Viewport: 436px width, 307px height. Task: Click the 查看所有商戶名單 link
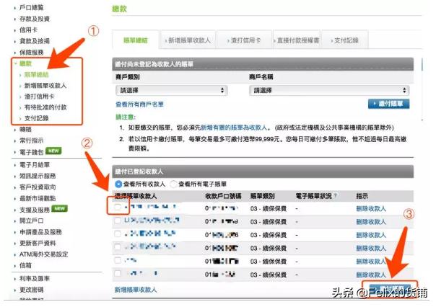click(x=139, y=104)
